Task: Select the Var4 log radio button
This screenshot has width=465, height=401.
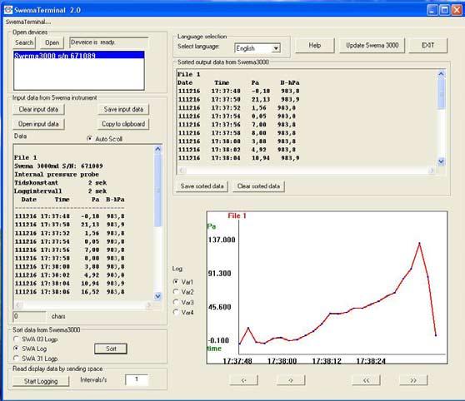Action: [176, 312]
